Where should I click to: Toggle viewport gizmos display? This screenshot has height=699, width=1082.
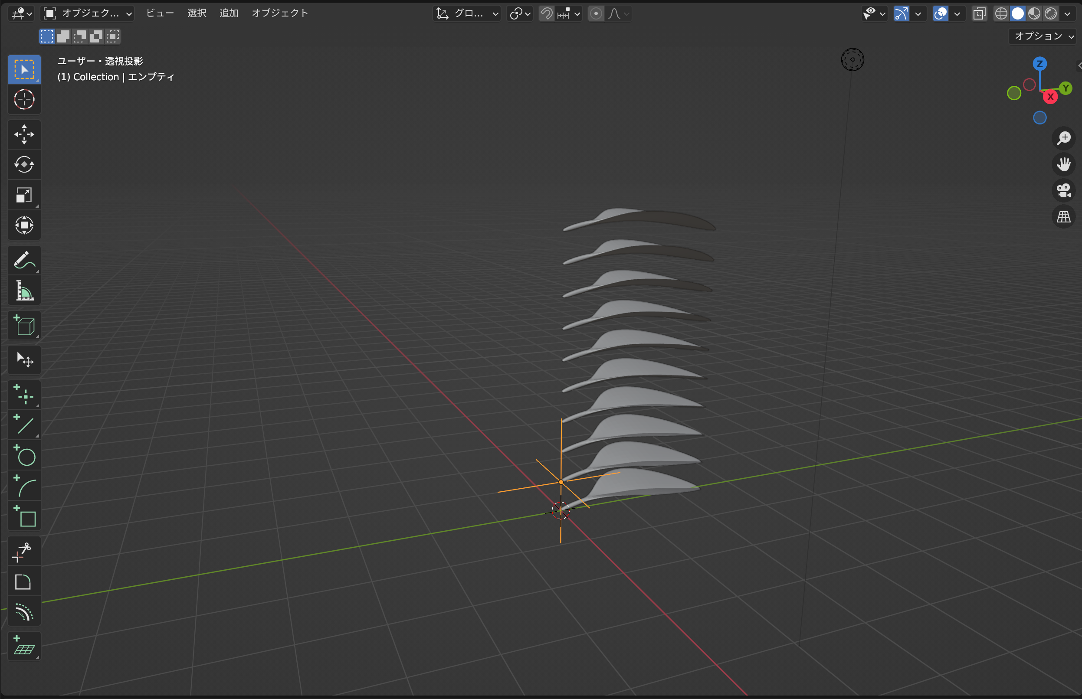tap(901, 13)
